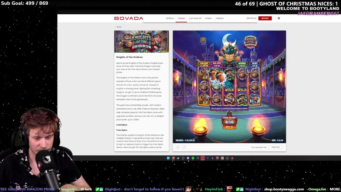Screen dimensions: 341x192
Task: Click the in-game Win $63.40 readout
Action: coord(277,140)
